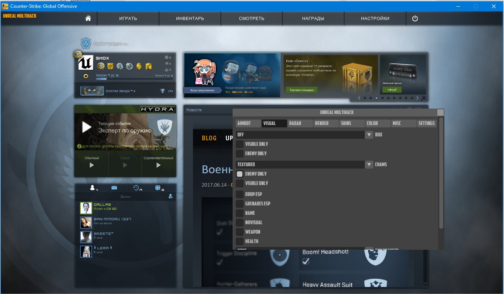Click the trophy icon in profile panel
504x294 pixels.
point(162,91)
